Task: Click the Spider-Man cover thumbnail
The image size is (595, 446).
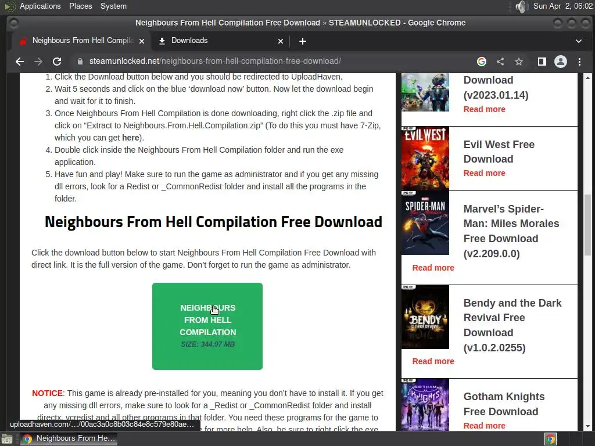Action: (x=425, y=223)
